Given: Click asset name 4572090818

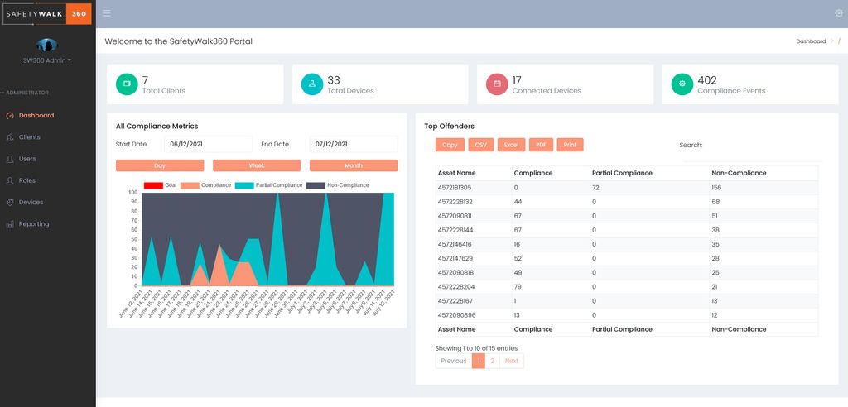Looking at the screenshot, I should click(x=455, y=272).
